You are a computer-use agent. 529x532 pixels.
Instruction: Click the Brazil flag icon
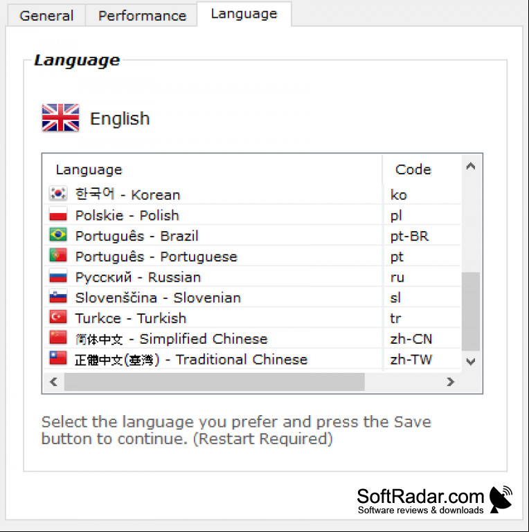coord(58,235)
